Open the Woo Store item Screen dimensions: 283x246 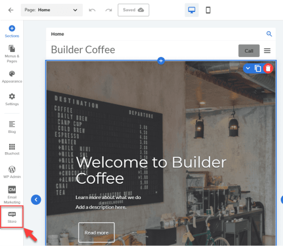coord(12,217)
